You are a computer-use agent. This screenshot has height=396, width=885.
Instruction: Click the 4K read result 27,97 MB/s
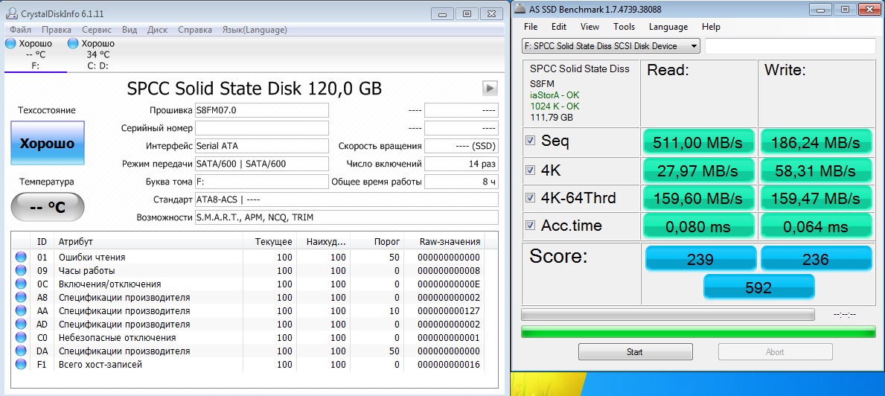pyautogui.click(x=697, y=170)
